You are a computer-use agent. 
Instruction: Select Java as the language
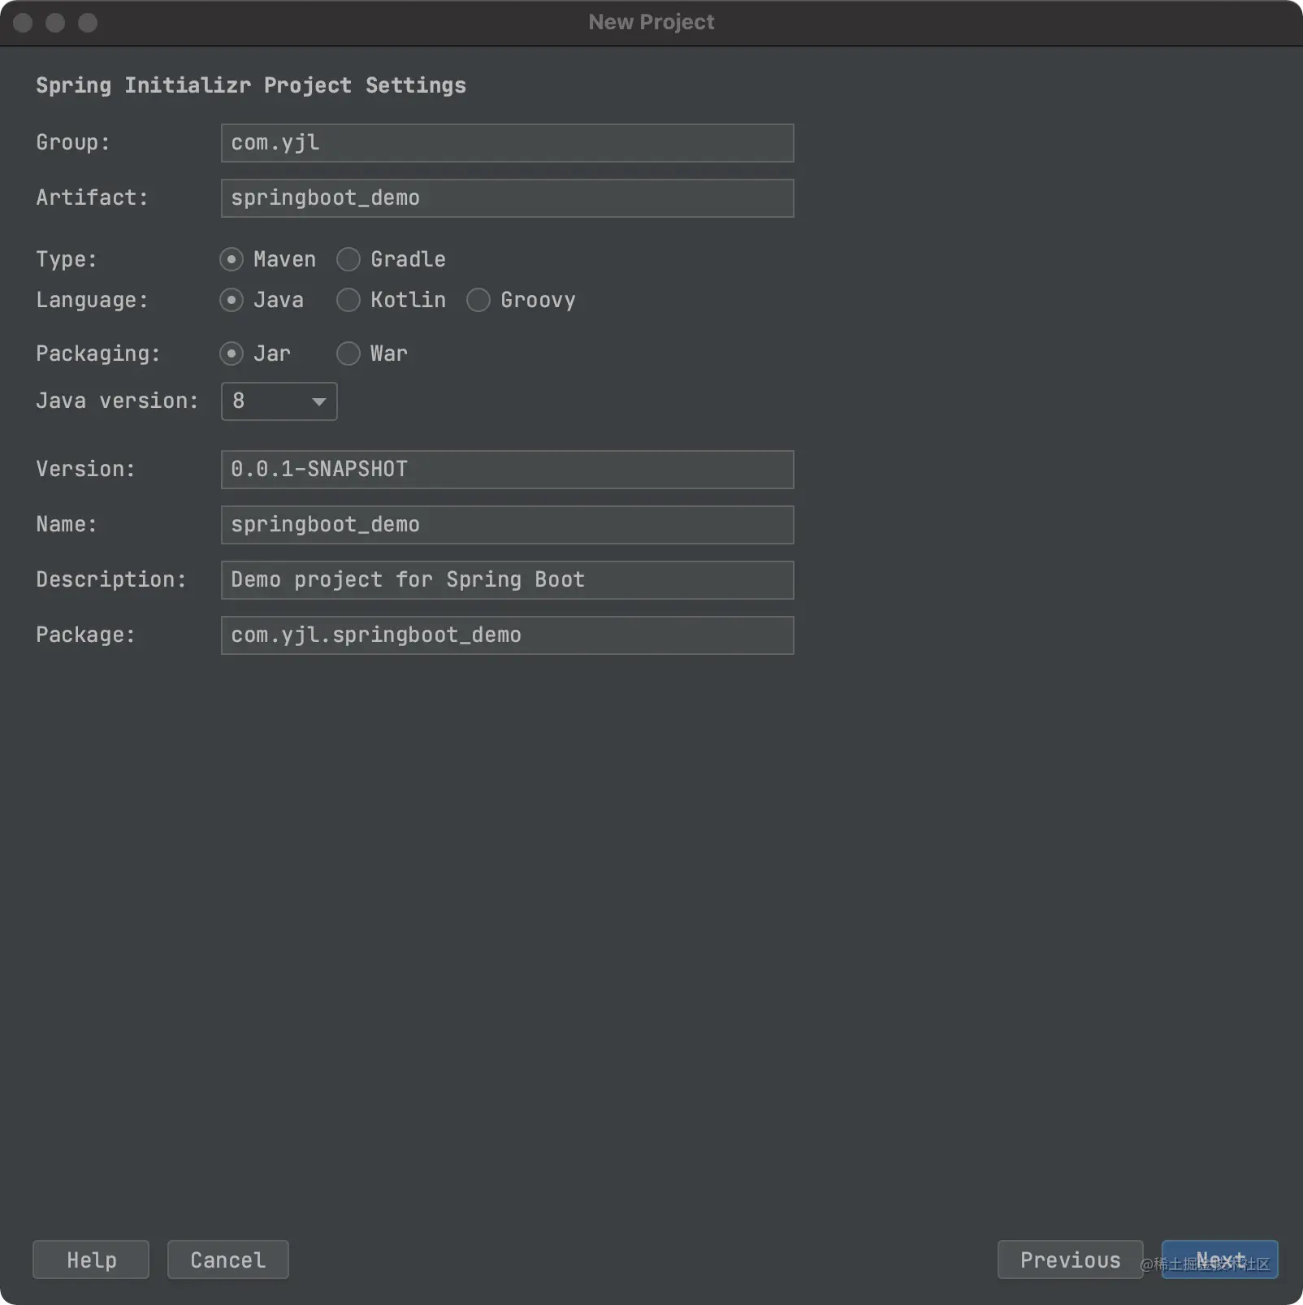click(x=232, y=300)
